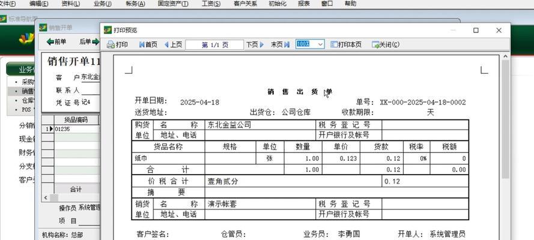Click 系统管理员 next to 开单人
This screenshot has height=240, width=534.
coord(447,234)
